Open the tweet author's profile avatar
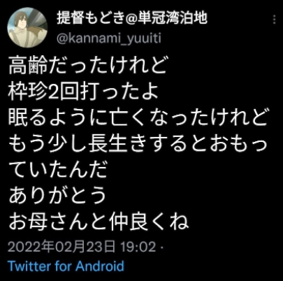Viewport: 283px width, 281px height. click(27, 27)
